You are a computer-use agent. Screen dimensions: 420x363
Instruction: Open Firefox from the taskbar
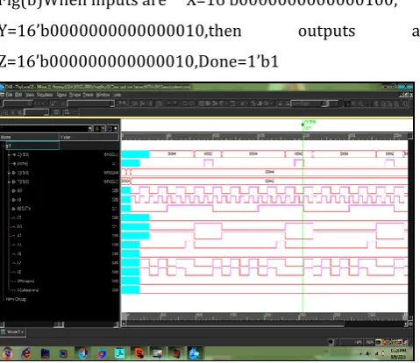click(82, 353)
